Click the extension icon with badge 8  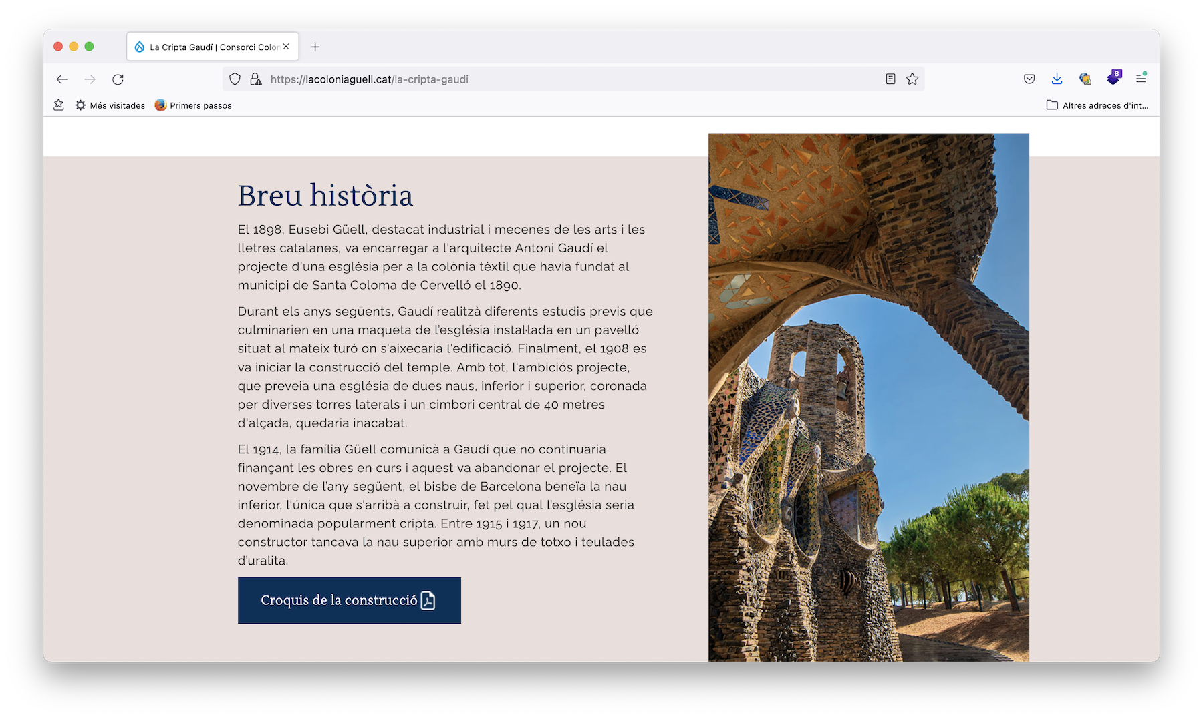(x=1113, y=78)
